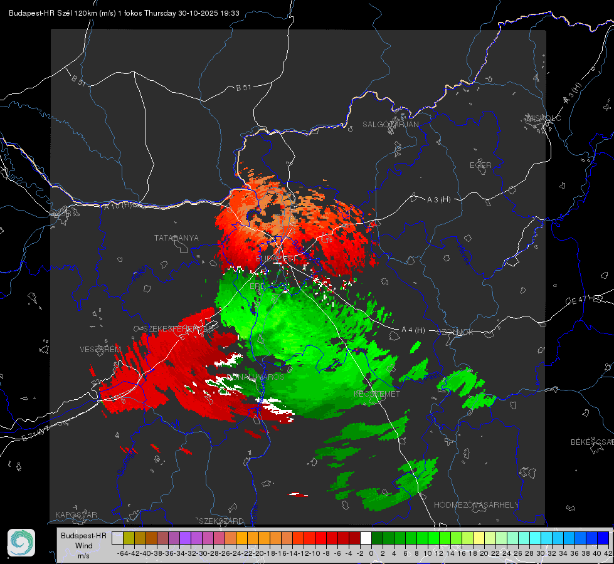The width and height of the screenshot is (614, 564).
Task: Click the A 10 (H) road label
Action: 119,206
